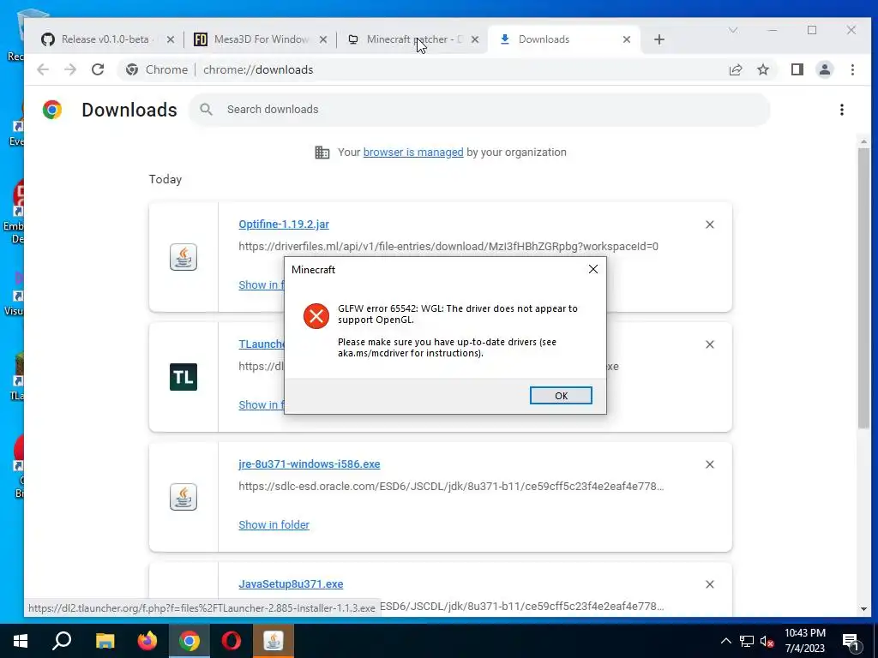Click the Optifine driverfiles.ml source URL

click(448, 247)
